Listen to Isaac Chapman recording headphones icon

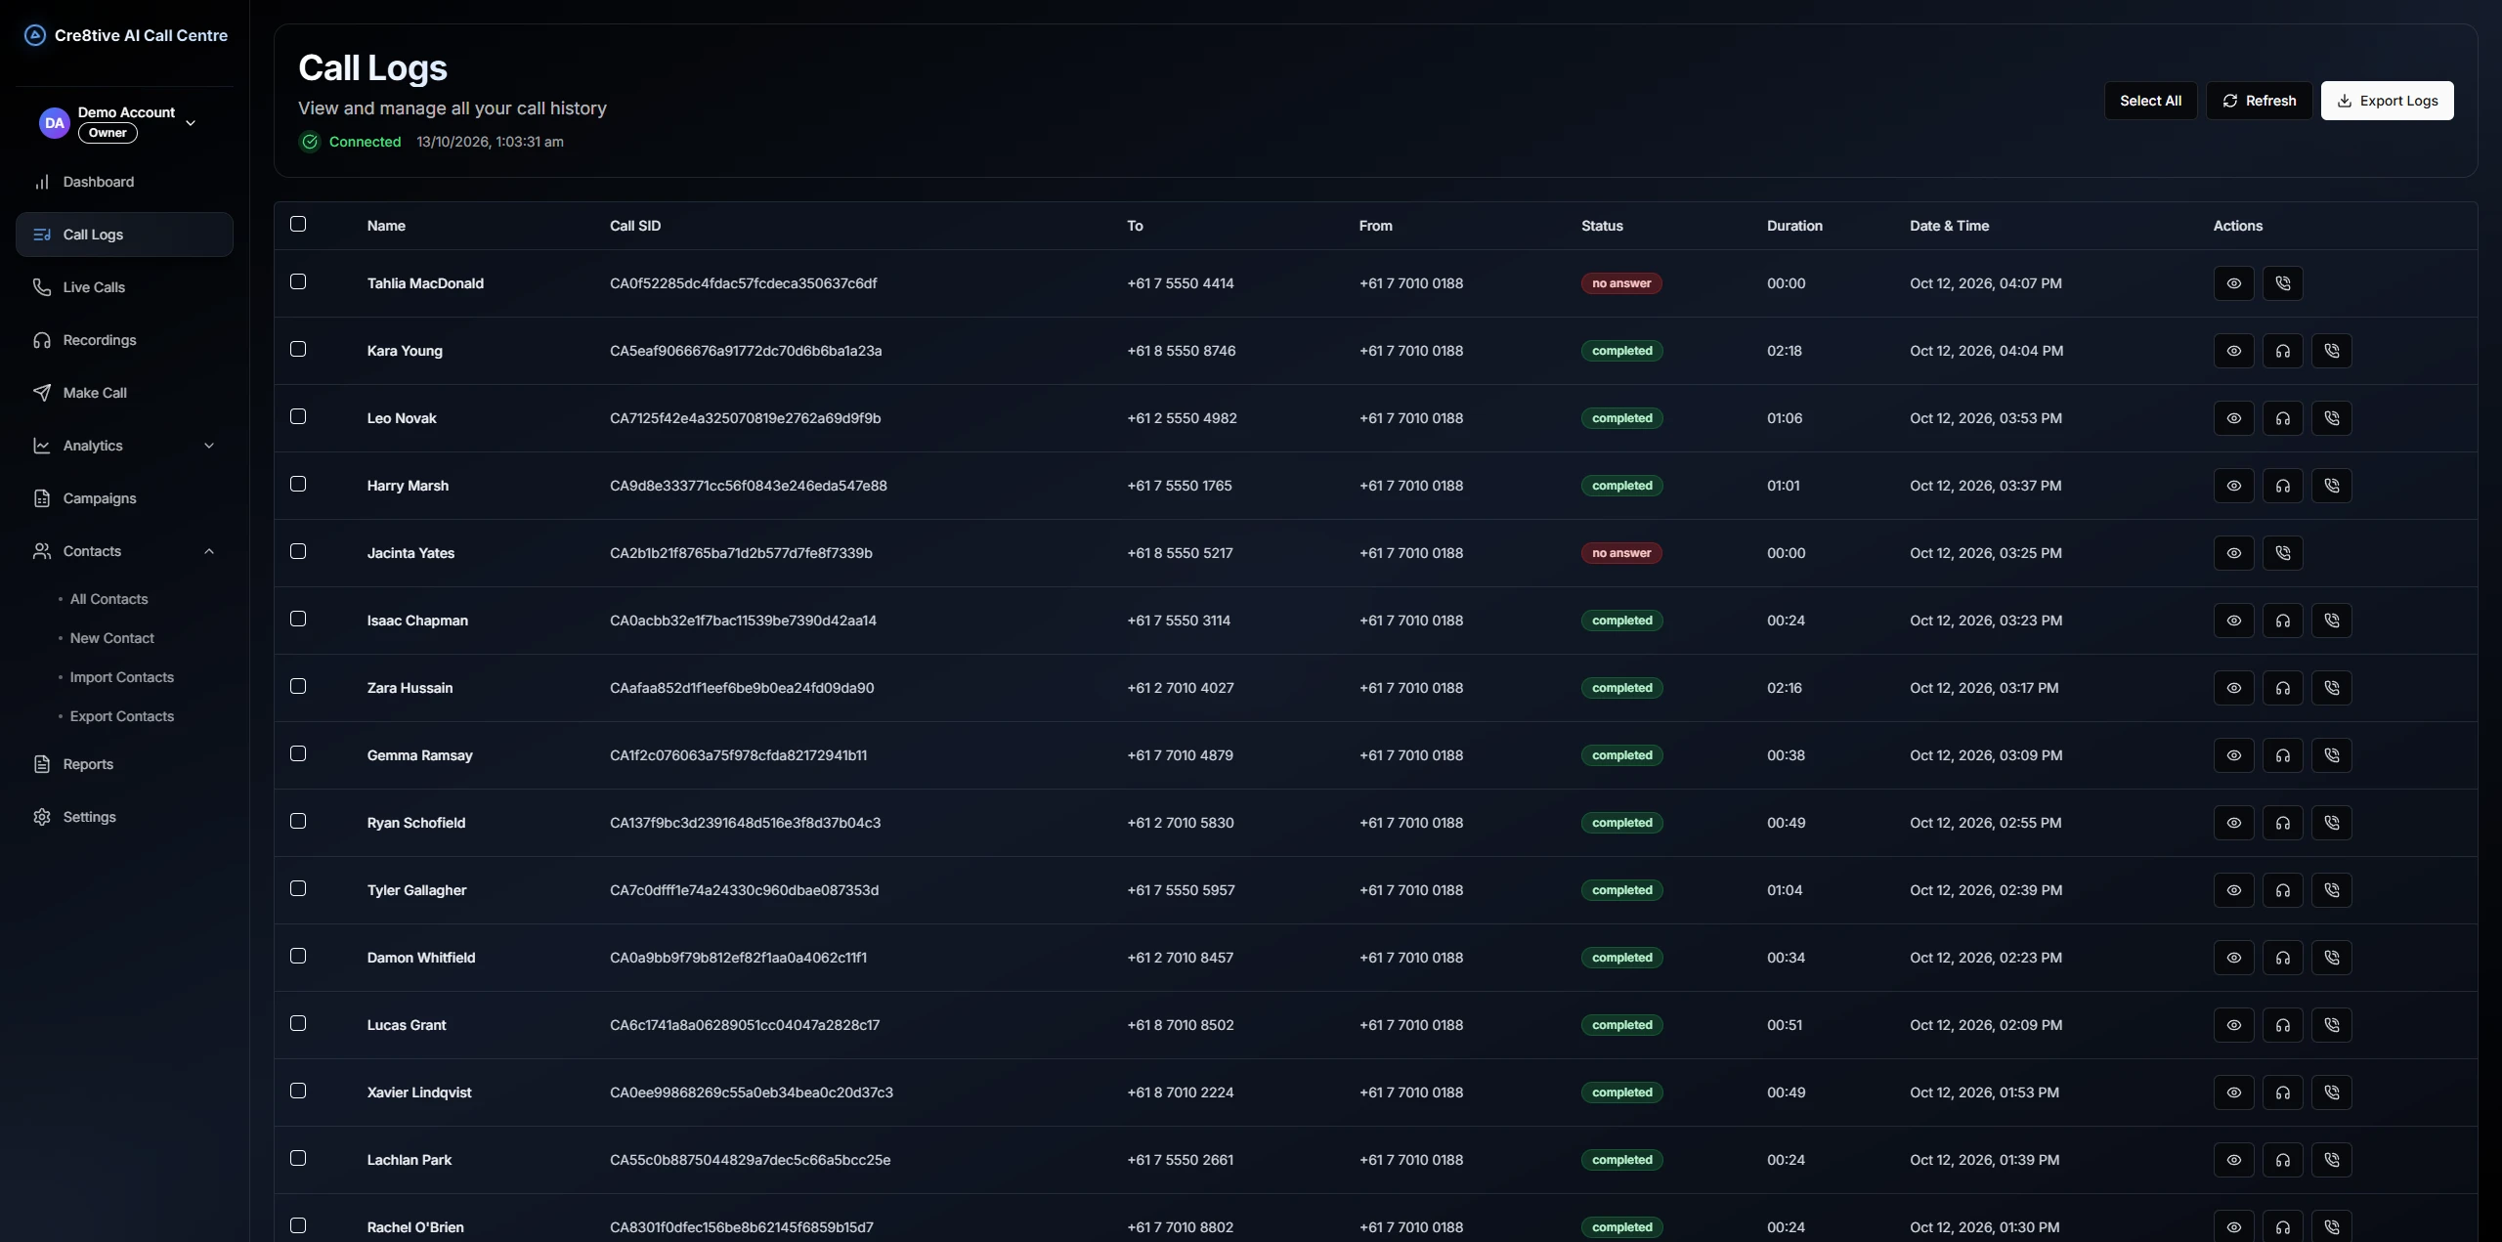point(2282,621)
